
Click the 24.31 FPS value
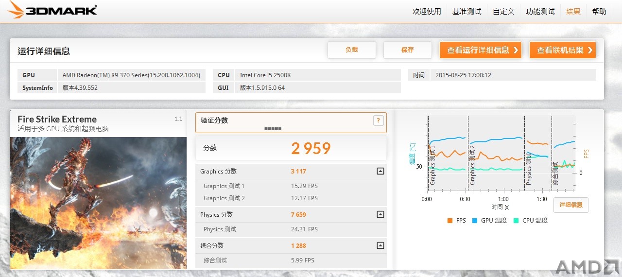[x=304, y=229]
